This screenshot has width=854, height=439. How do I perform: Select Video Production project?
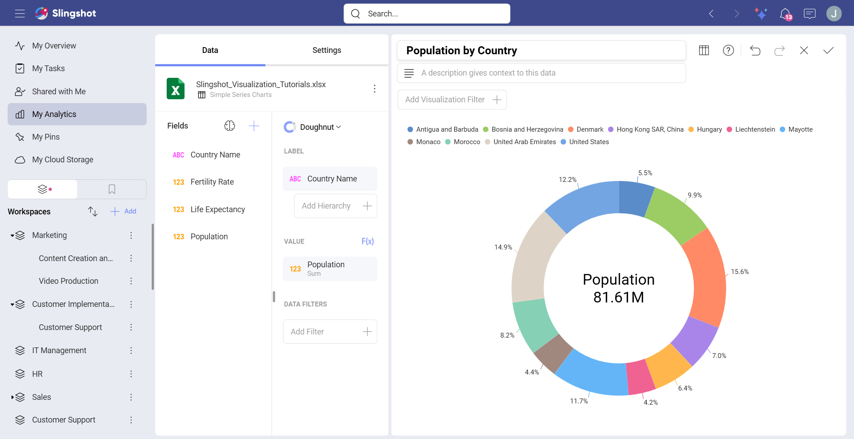coord(68,281)
